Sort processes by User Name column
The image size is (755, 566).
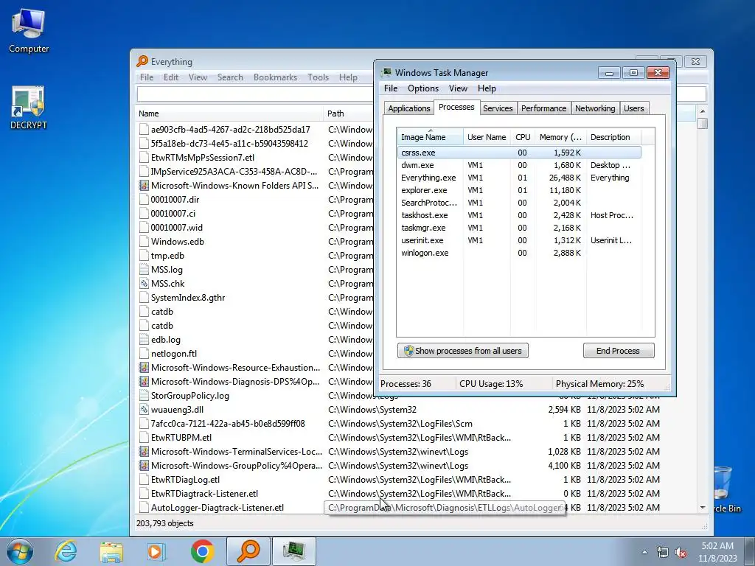(x=487, y=136)
